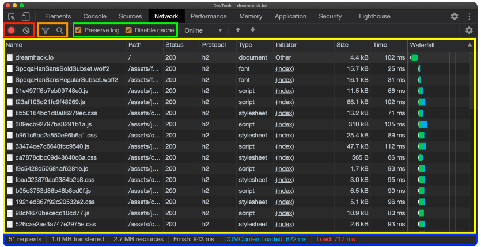Sort by the Size column header
The image size is (481, 247).
tap(353, 45)
